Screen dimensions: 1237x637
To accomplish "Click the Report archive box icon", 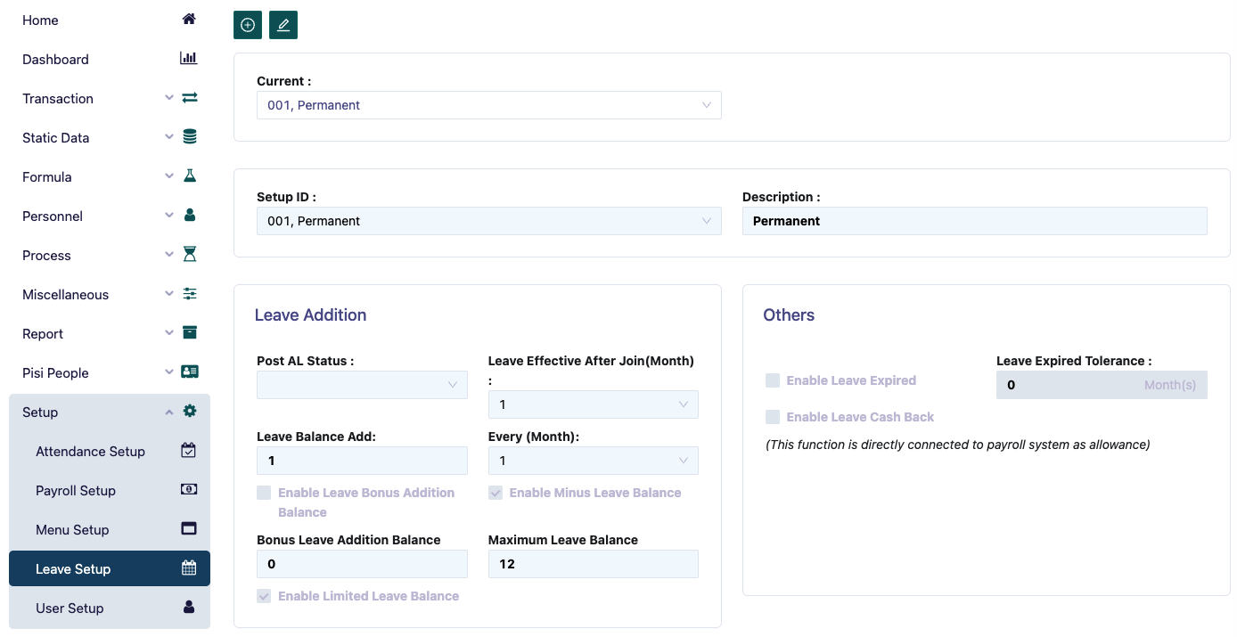I will [189, 333].
